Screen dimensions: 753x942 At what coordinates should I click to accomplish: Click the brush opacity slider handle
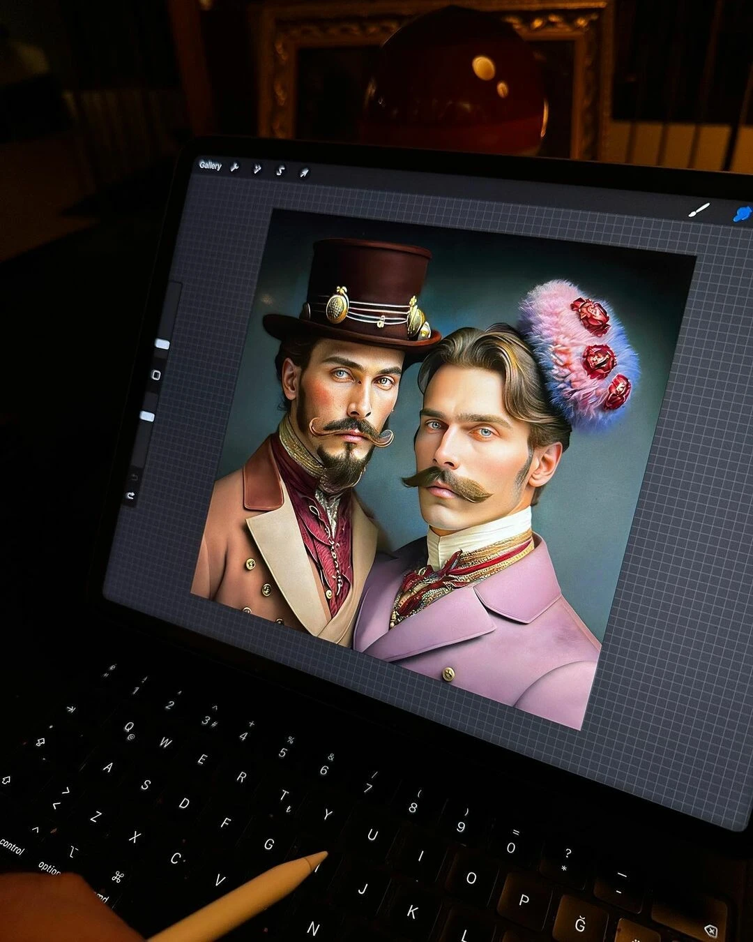point(147,417)
